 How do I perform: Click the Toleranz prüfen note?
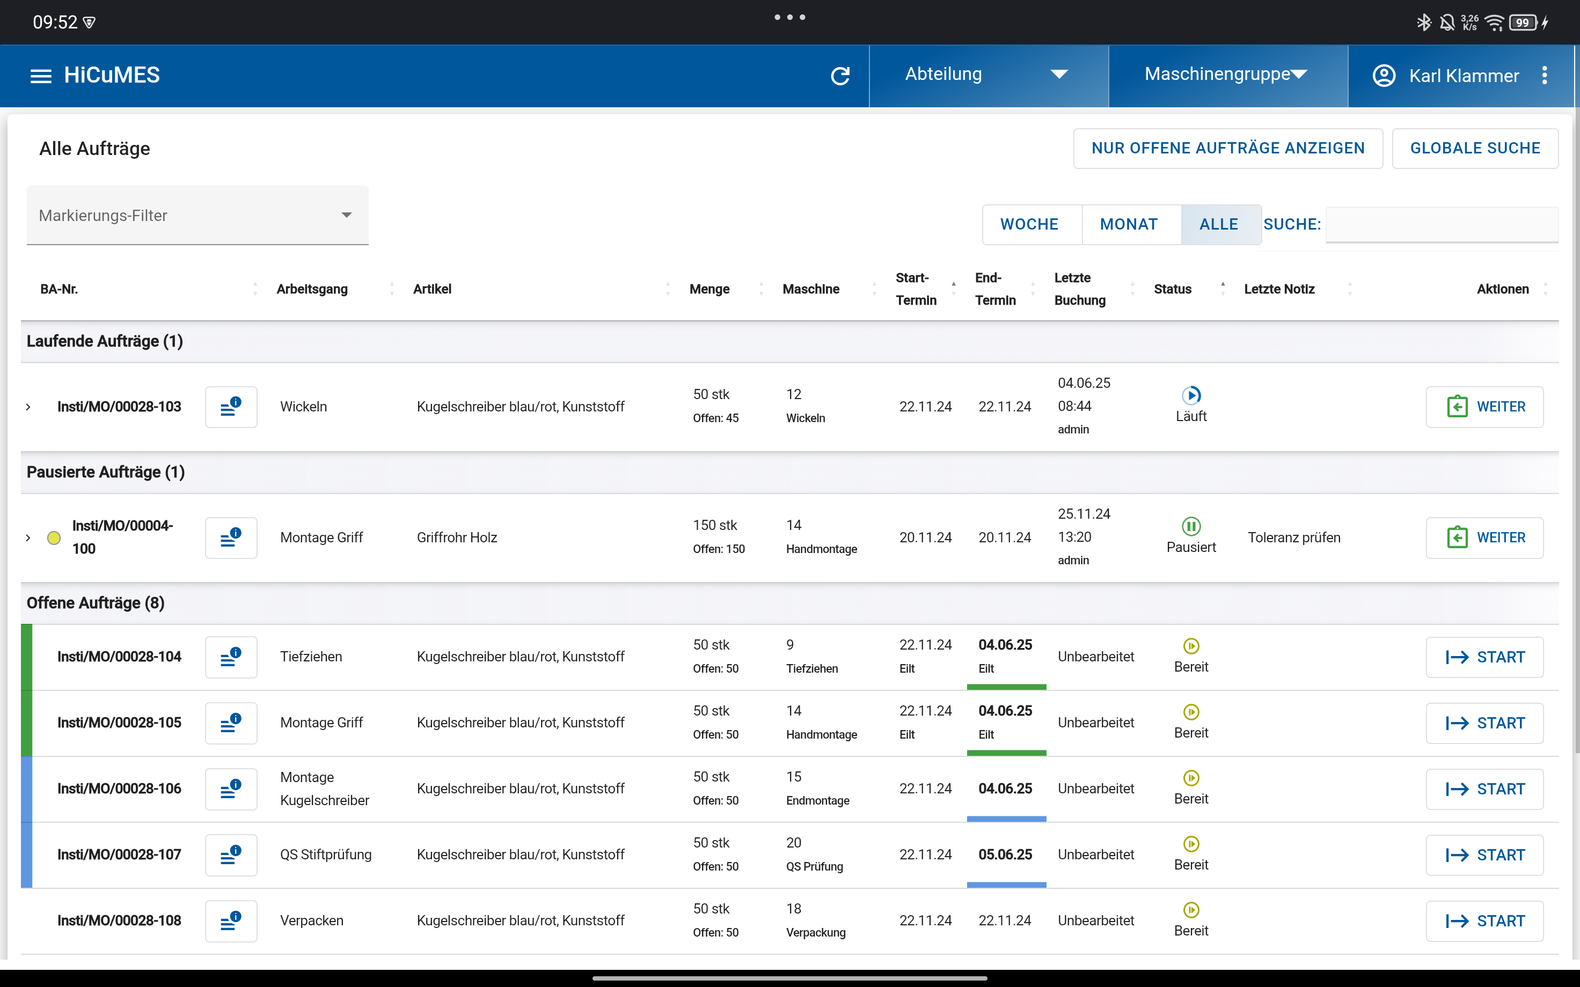click(1293, 538)
